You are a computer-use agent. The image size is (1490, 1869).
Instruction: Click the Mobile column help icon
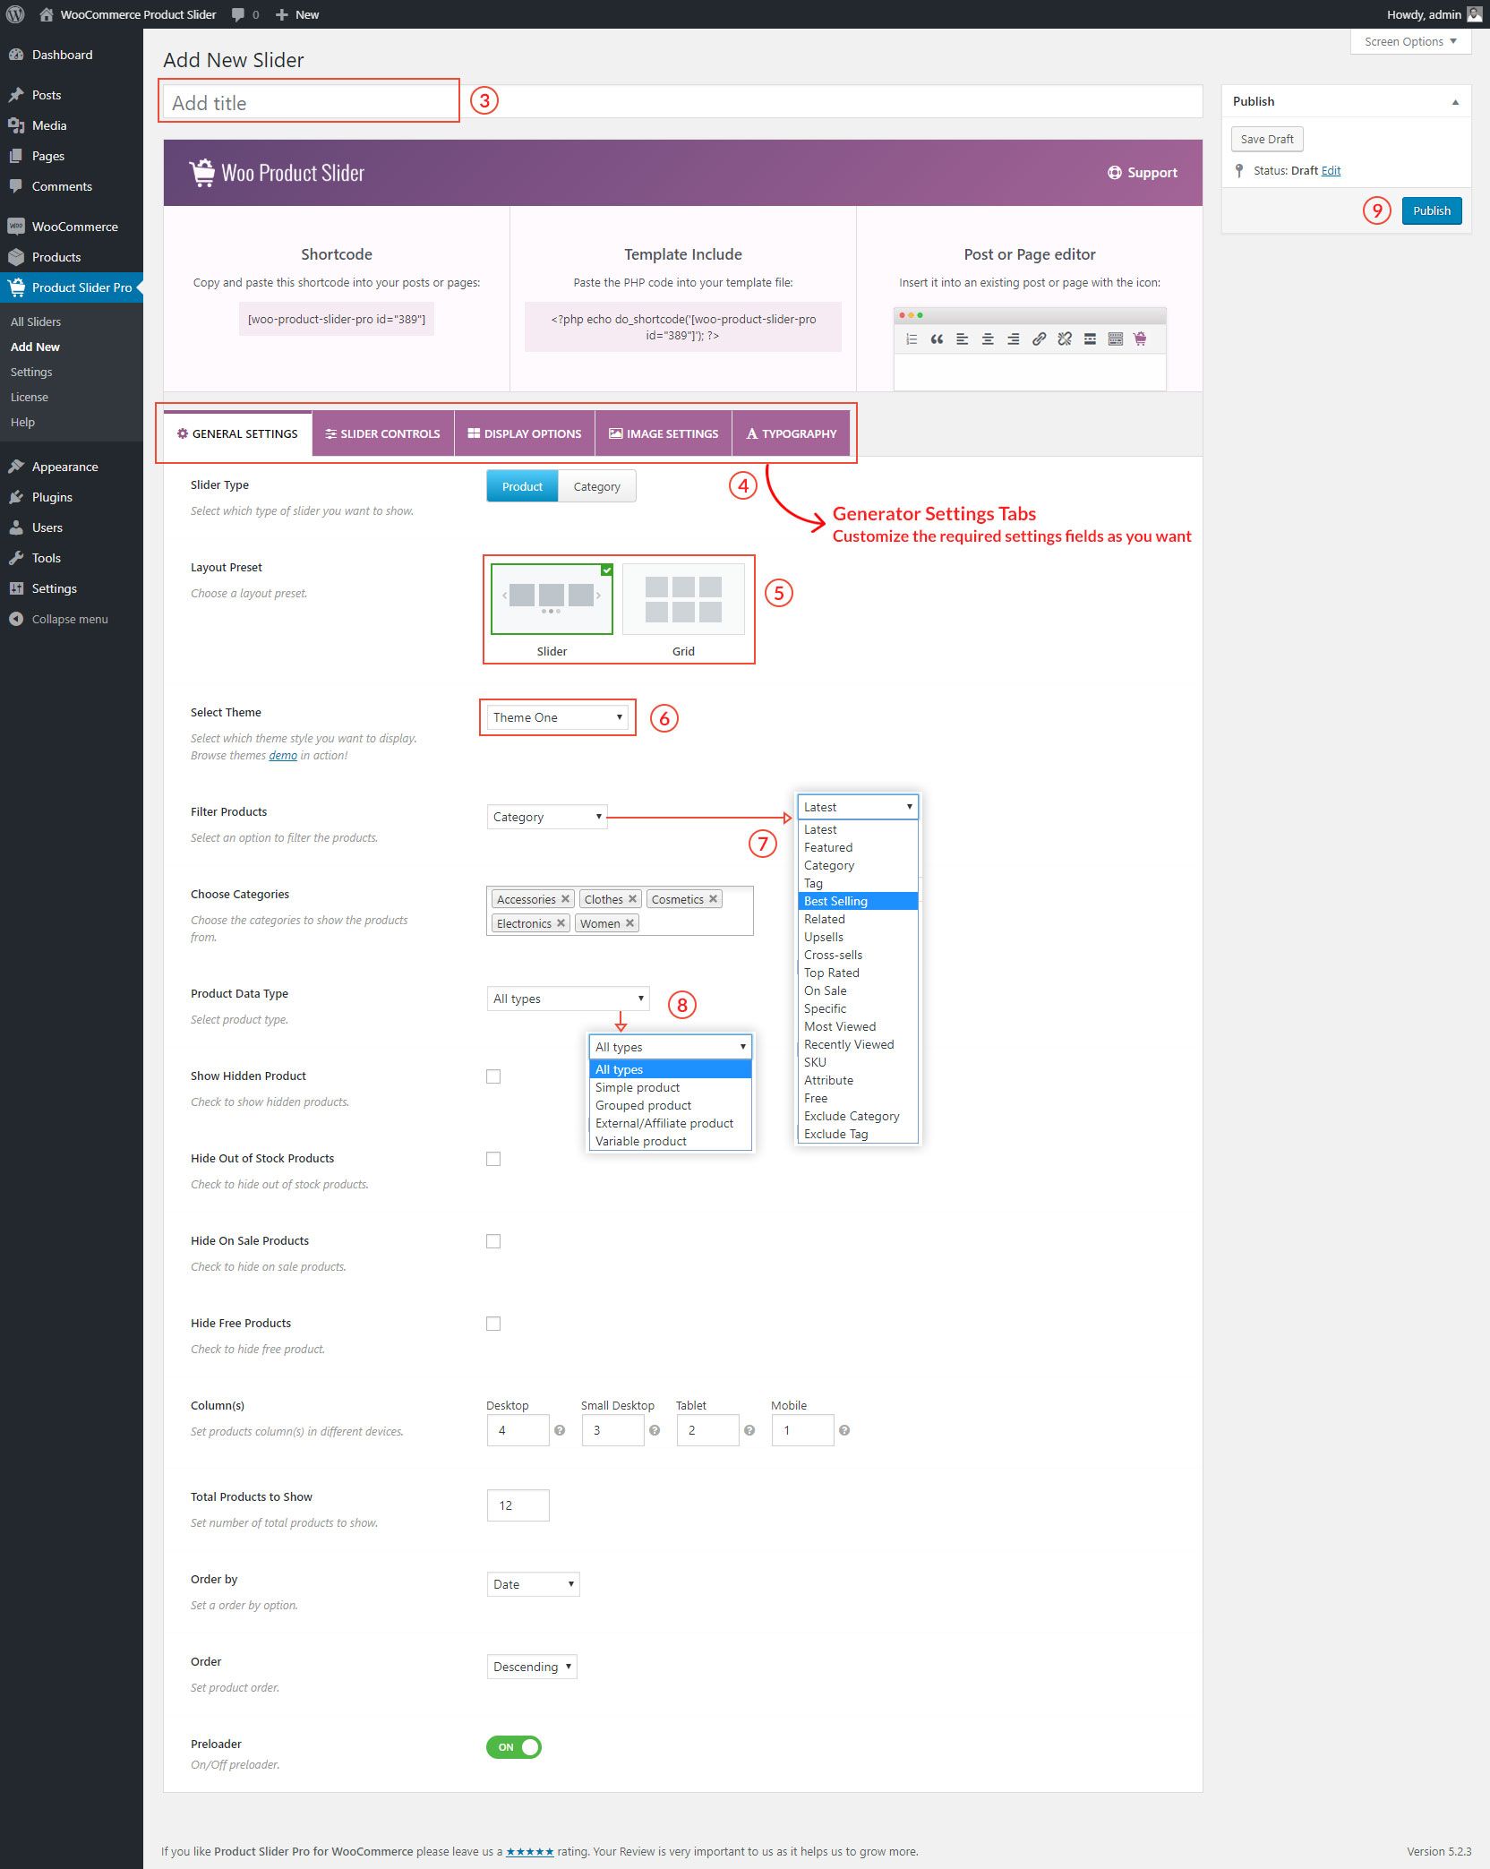click(x=844, y=1430)
